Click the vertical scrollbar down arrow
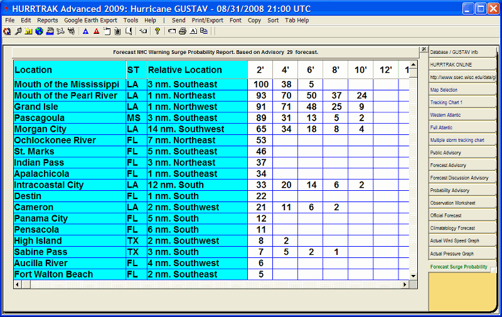Viewport: 502px width, 317px height. click(x=413, y=276)
